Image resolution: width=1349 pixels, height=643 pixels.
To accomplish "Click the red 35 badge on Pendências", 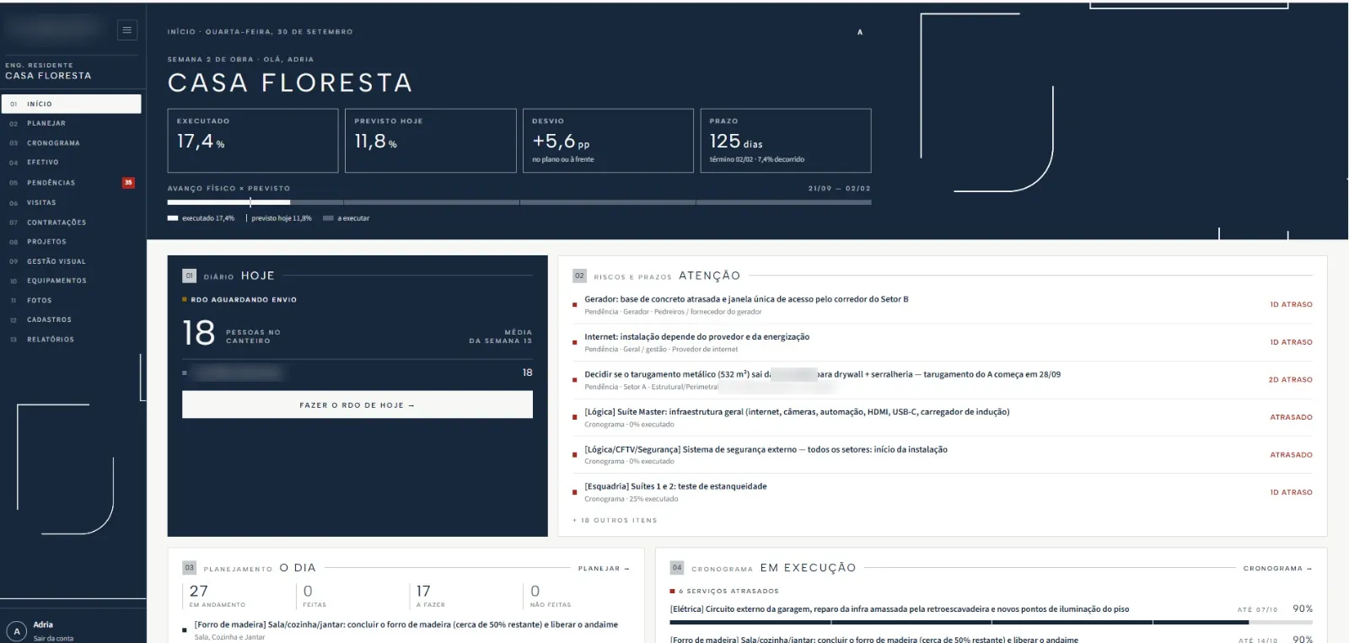I will 128,182.
